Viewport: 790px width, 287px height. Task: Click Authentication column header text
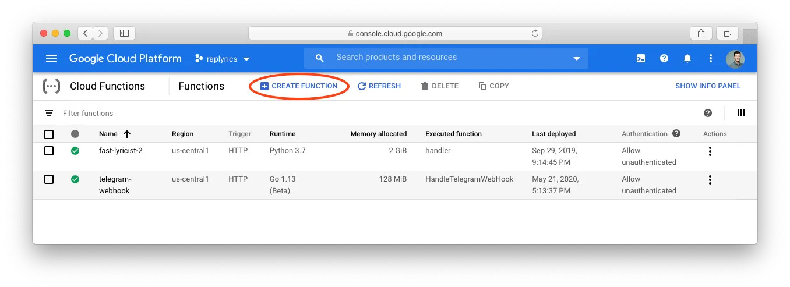(644, 134)
